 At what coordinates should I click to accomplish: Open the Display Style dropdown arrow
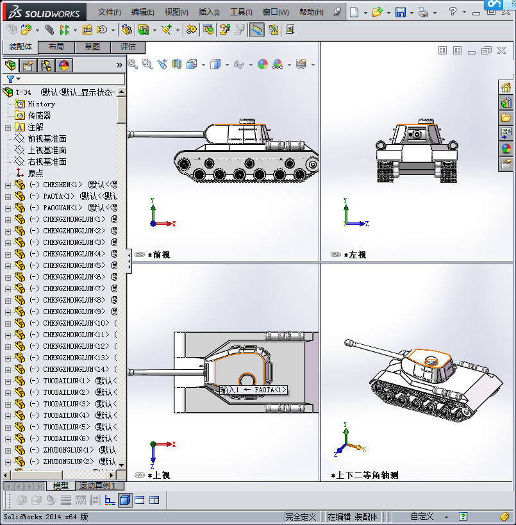pos(226,65)
